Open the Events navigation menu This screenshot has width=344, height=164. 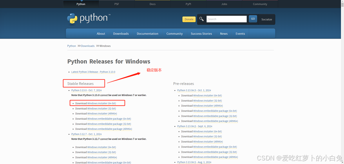coord(240,34)
